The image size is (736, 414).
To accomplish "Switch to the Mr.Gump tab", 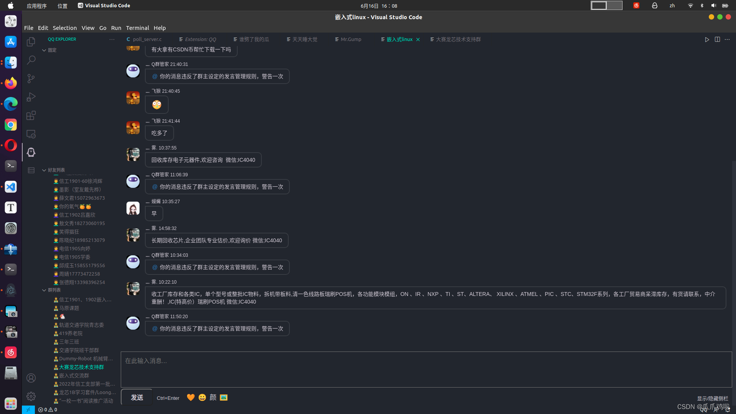I will (351, 39).
